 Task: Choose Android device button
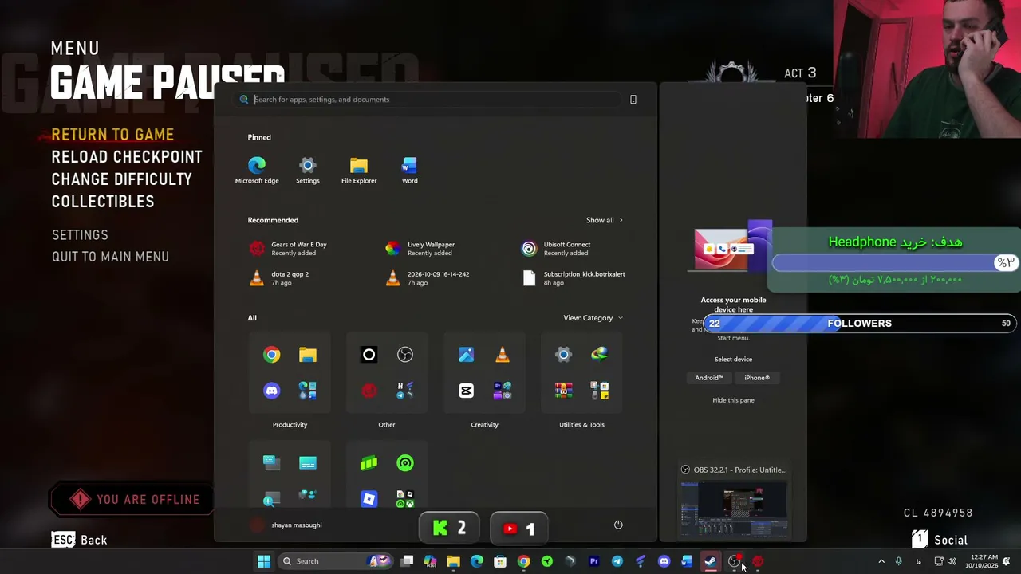pyautogui.click(x=709, y=378)
